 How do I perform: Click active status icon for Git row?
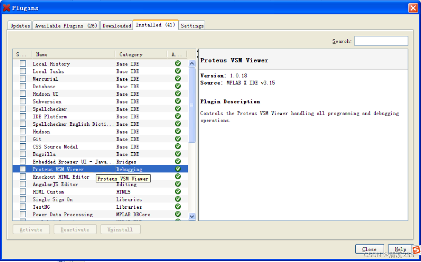coord(178,139)
